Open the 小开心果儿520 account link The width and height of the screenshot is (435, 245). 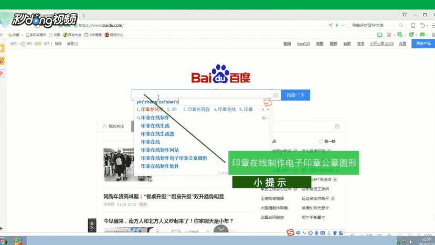click(x=381, y=44)
